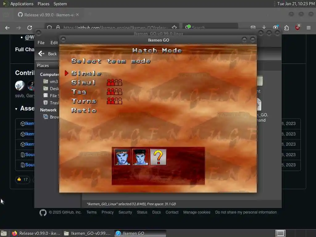
Task: Select the Ikemen GO window title bar
Action: [x=158, y=40]
